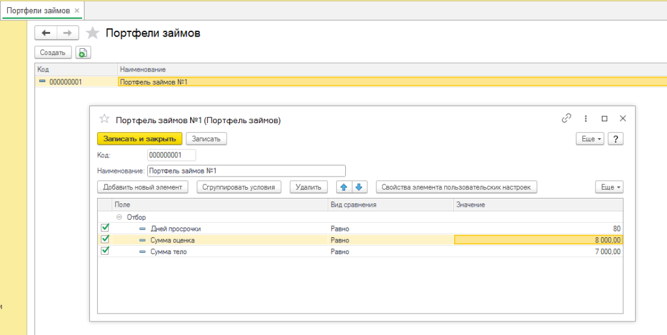Screen dimensions: 667x335
Task: Uncheck the Дней просрочки filter checkbox
Action: [x=105, y=228]
